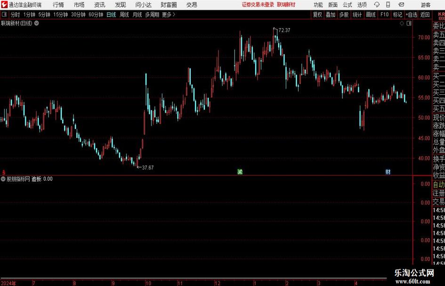Click the 70.00 price axis label
Screen dimensions: 445x286
click(424, 37)
